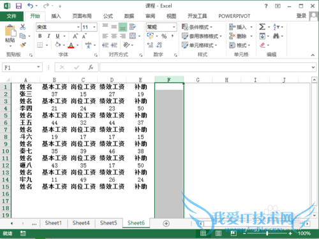The height and width of the screenshot is (239, 319).
Task: Switch to 公式 tab
Action: coord(108,16)
